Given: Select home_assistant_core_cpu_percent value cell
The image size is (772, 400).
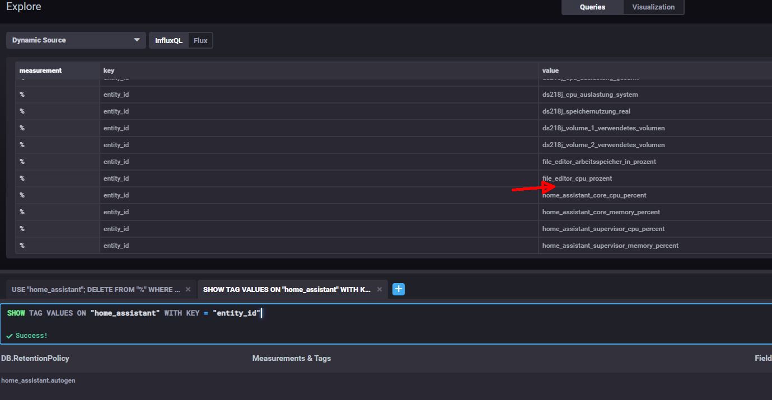Looking at the screenshot, I should tap(655, 195).
